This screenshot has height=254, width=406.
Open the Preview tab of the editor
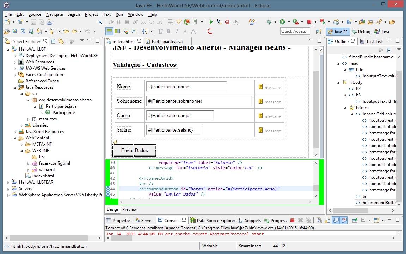pos(129,209)
